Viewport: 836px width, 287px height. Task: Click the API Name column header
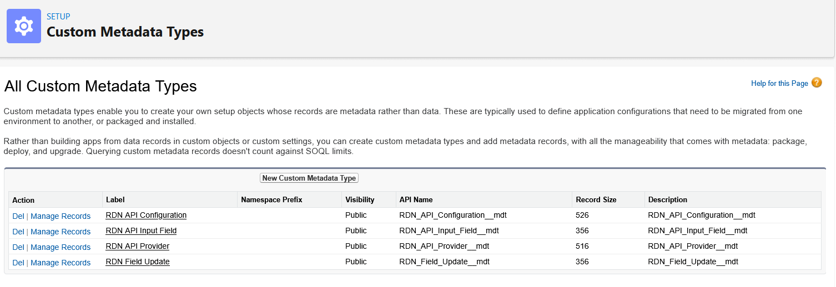pyautogui.click(x=416, y=199)
